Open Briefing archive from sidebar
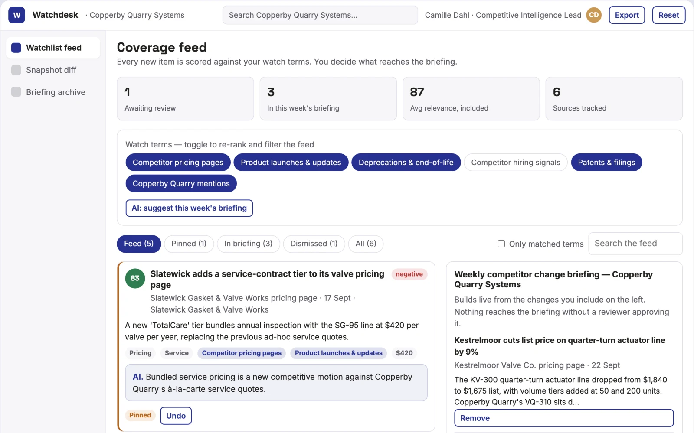This screenshot has height=433, width=694. click(53, 92)
